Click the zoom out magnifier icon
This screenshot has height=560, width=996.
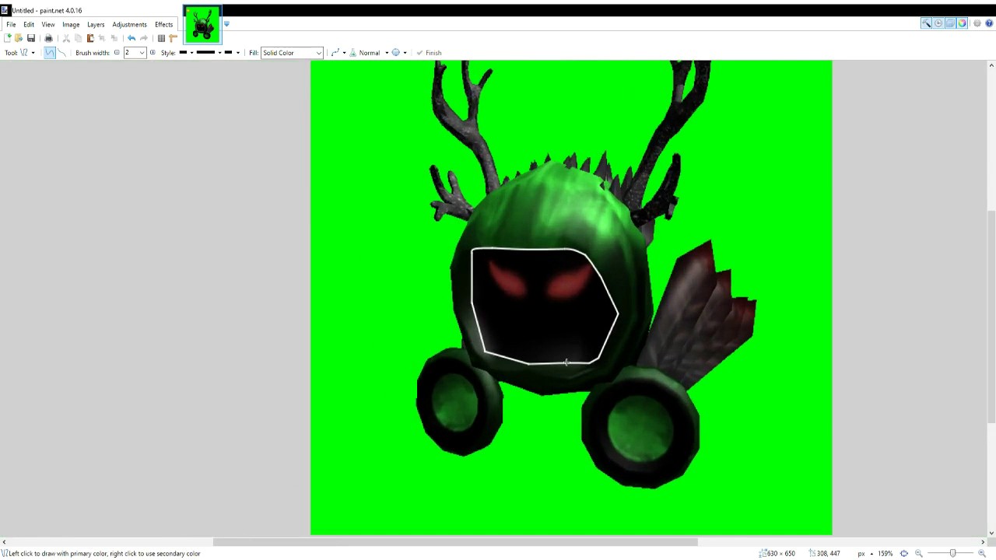(x=919, y=554)
